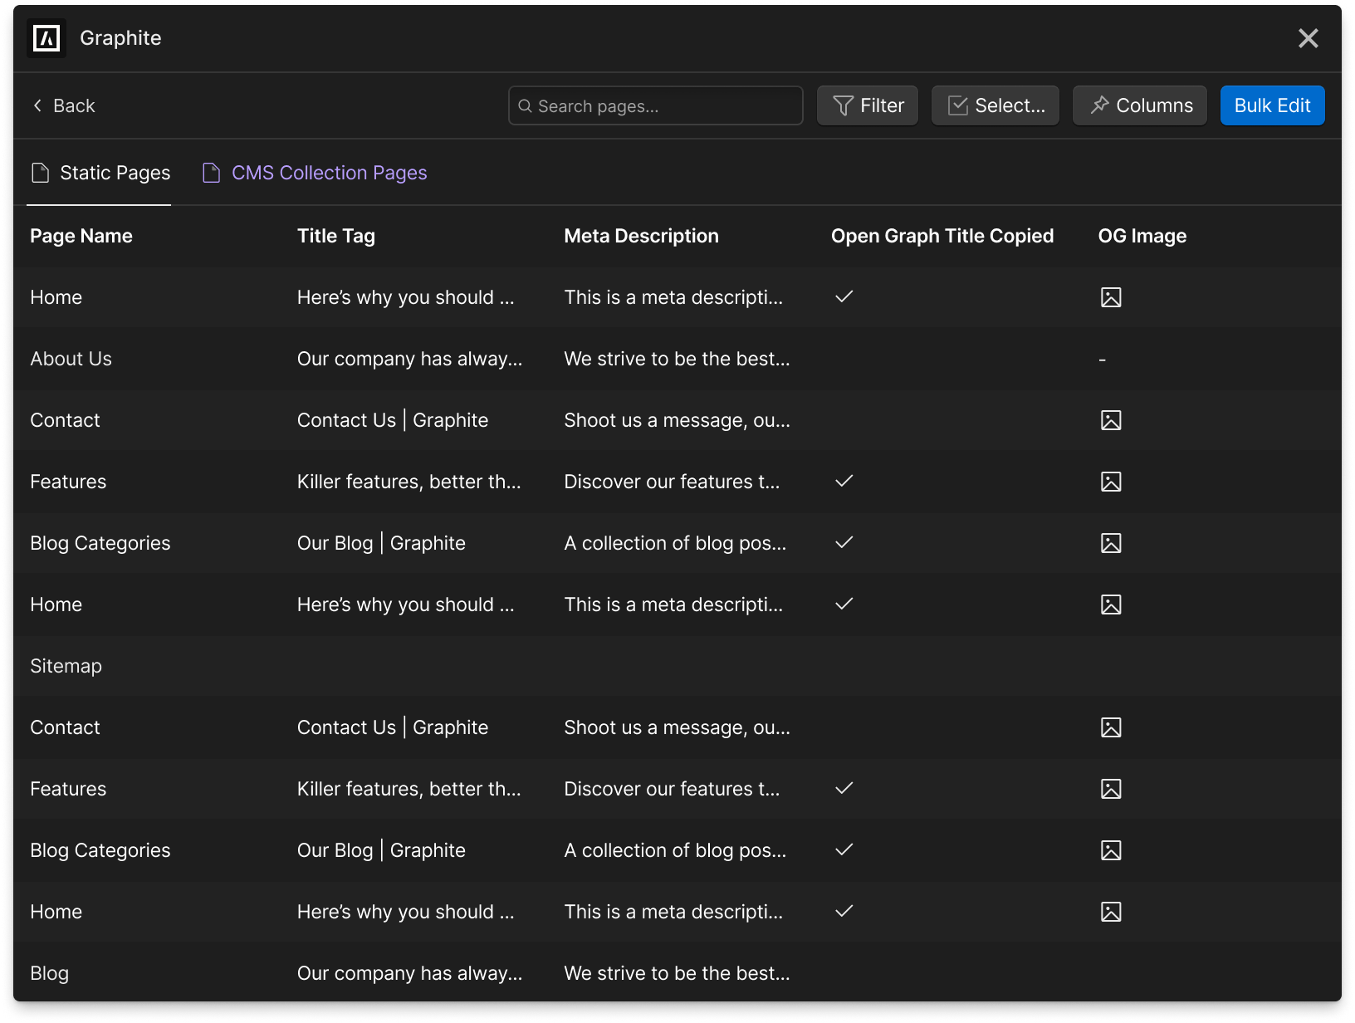Select the About Us page name
Image resolution: width=1355 pixels, height=1023 pixels.
(x=71, y=359)
